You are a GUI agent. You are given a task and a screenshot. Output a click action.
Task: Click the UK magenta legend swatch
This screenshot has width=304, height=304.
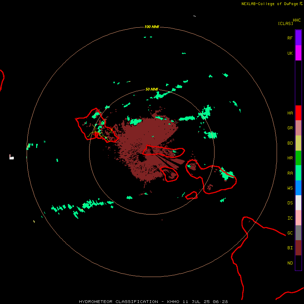pos(298,53)
